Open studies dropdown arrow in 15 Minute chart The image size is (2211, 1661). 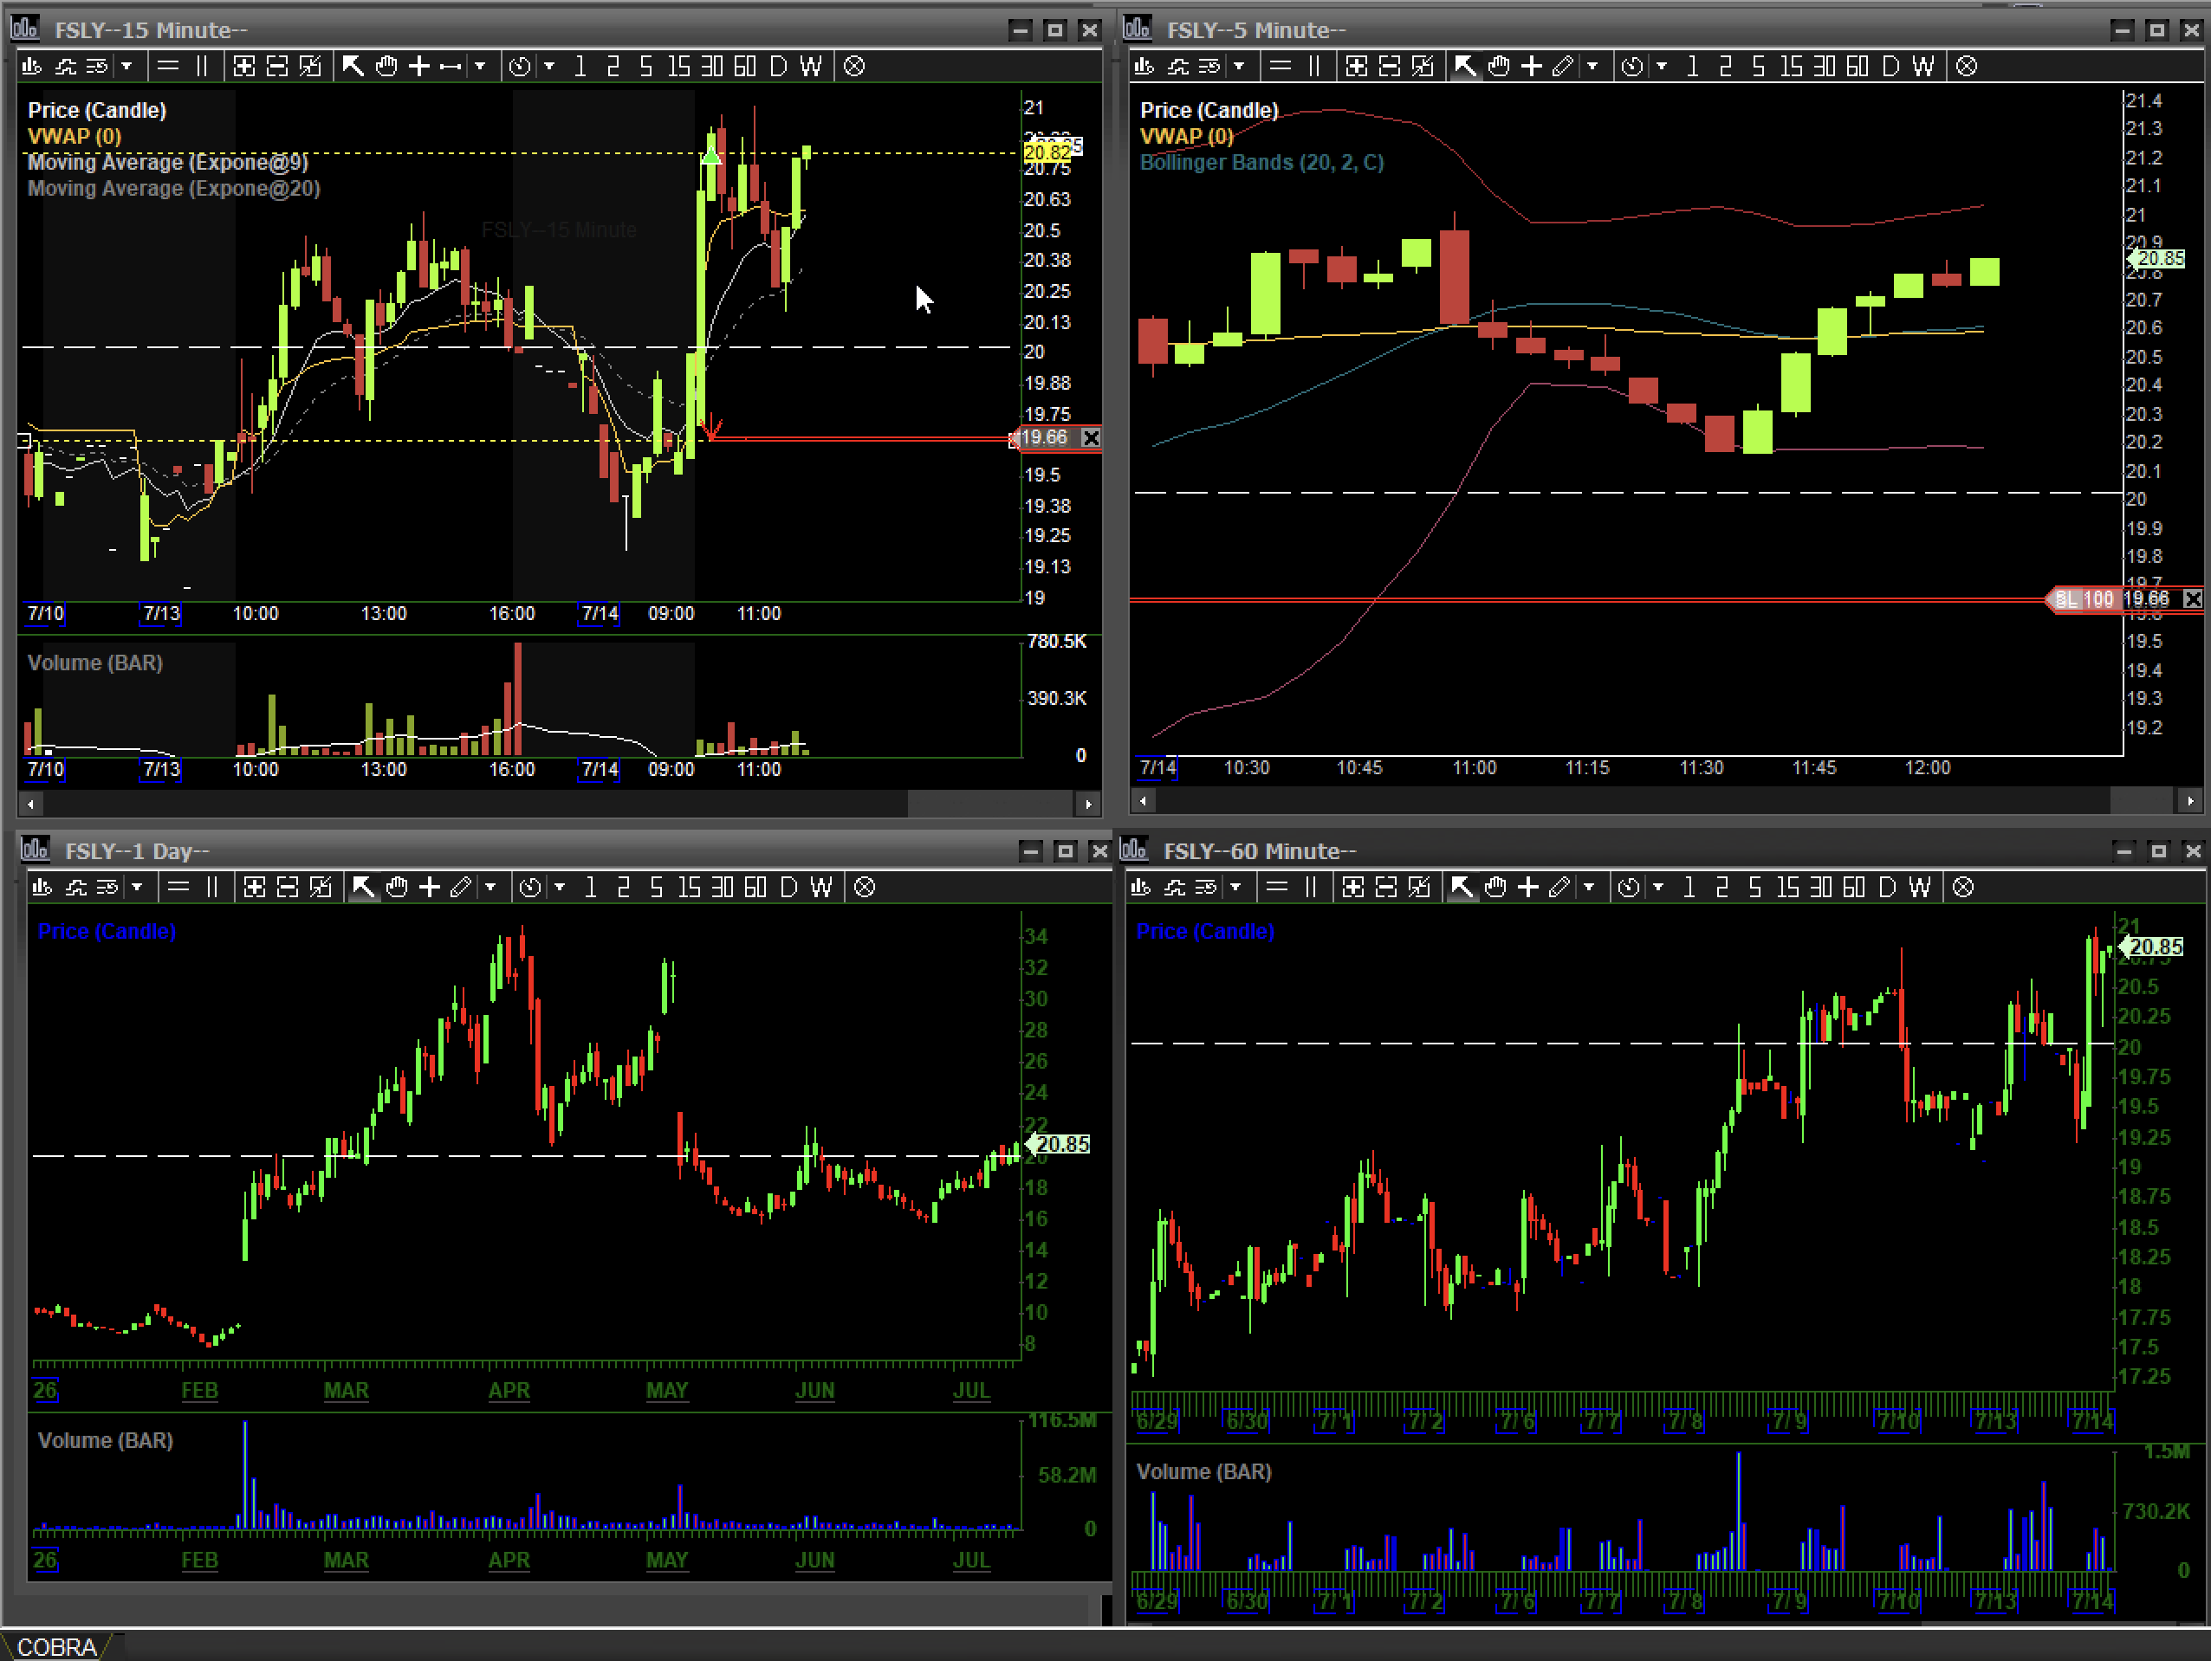(127, 66)
